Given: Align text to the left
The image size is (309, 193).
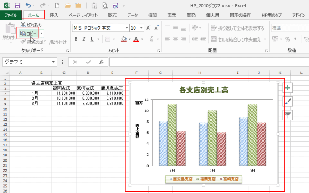Looking at the screenshot, I should tap(168, 39).
